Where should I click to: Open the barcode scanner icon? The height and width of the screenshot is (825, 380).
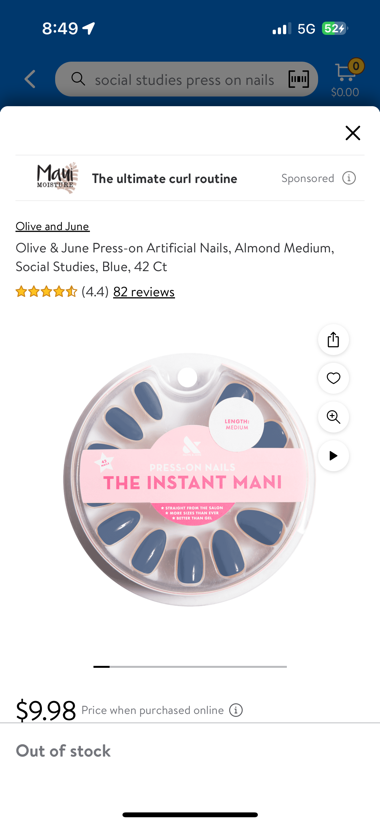pyautogui.click(x=298, y=79)
